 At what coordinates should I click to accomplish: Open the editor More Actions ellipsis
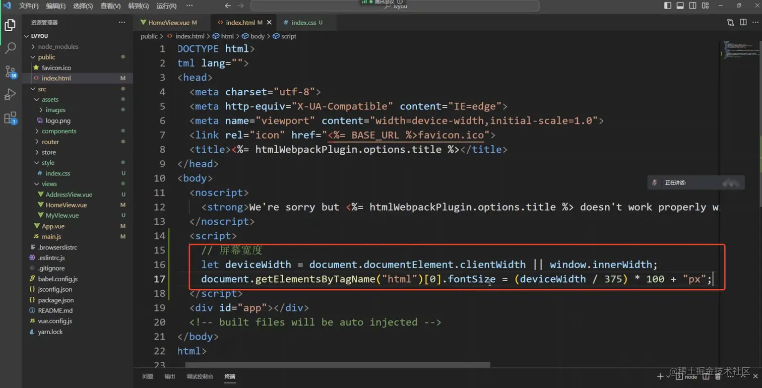tap(755, 22)
